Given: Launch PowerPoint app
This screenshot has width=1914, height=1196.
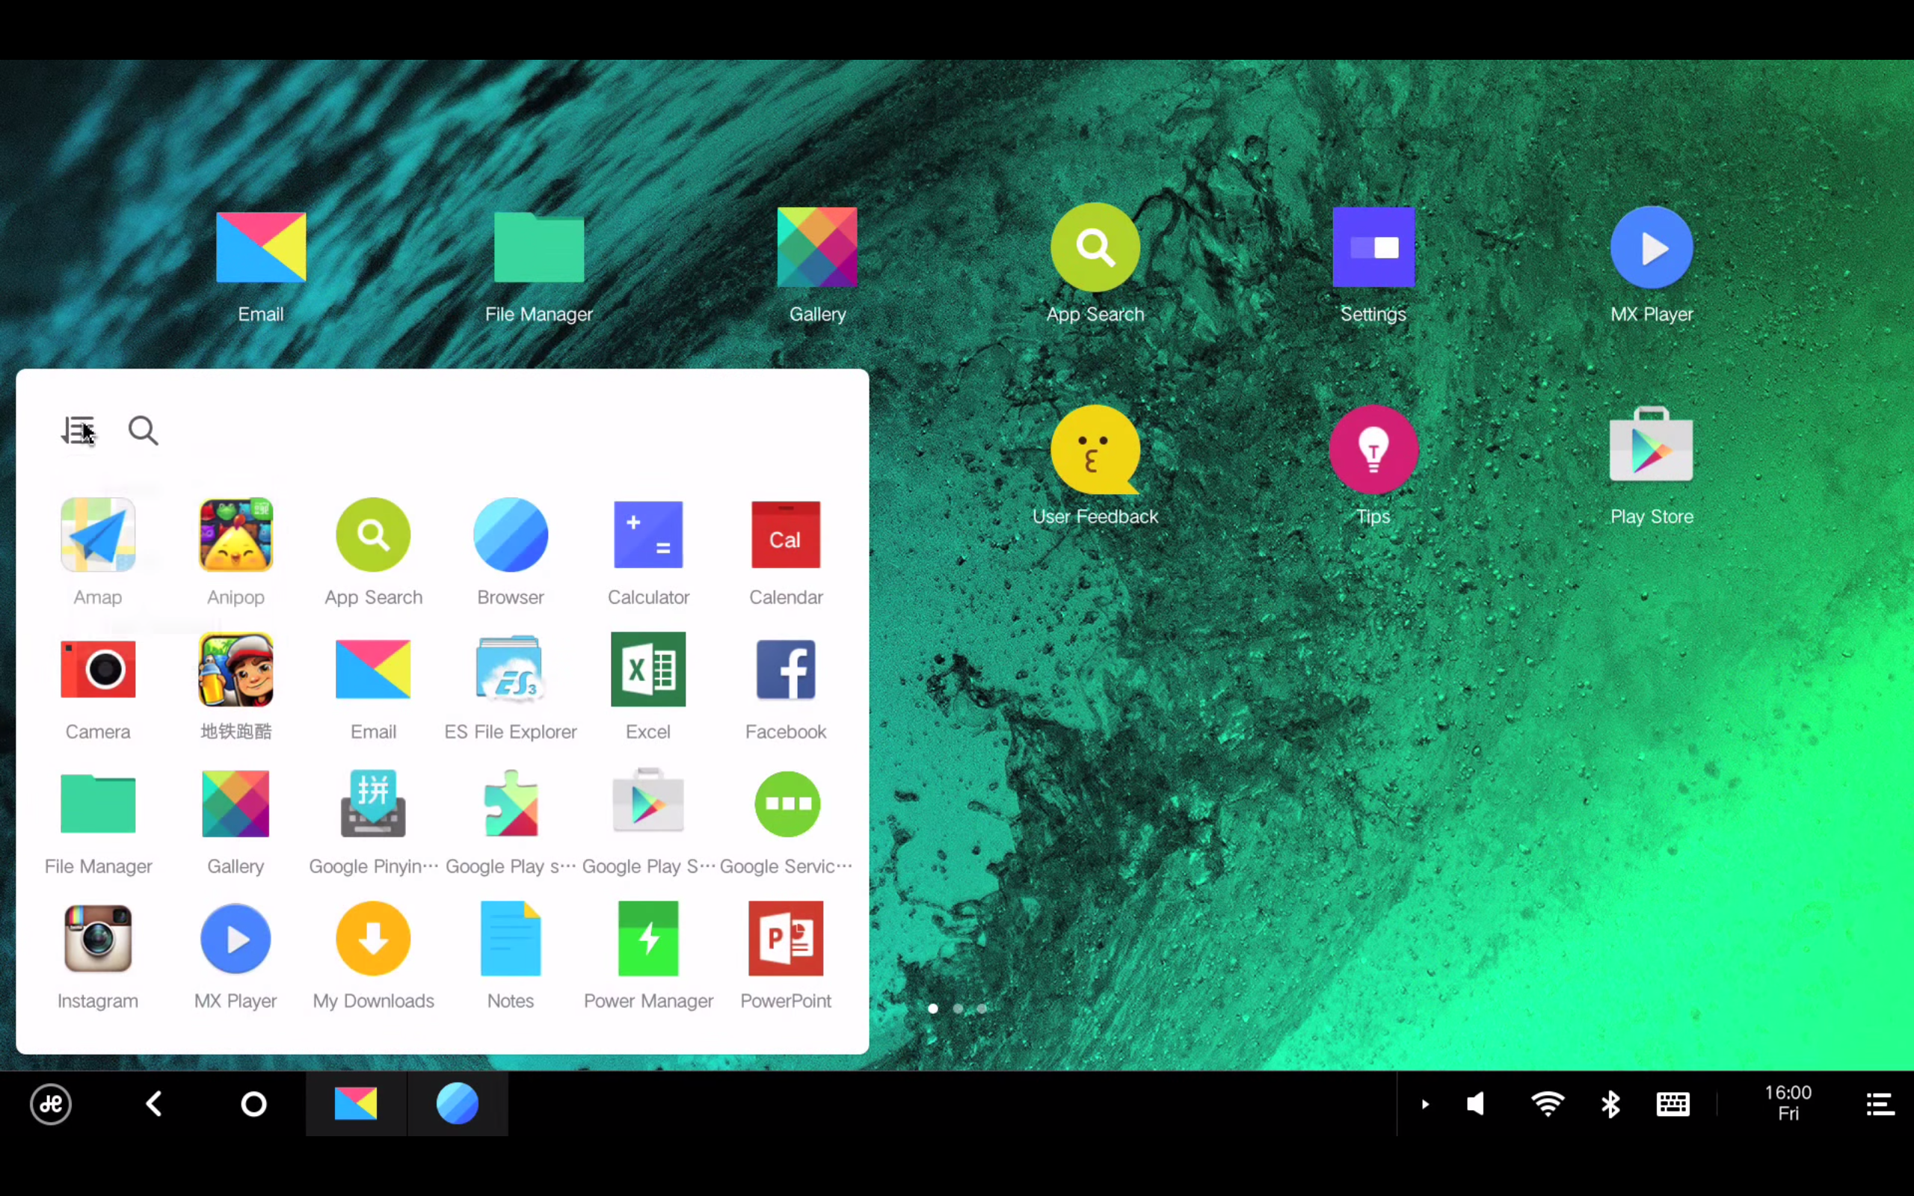Looking at the screenshot, I should click(x=785, y=939).
